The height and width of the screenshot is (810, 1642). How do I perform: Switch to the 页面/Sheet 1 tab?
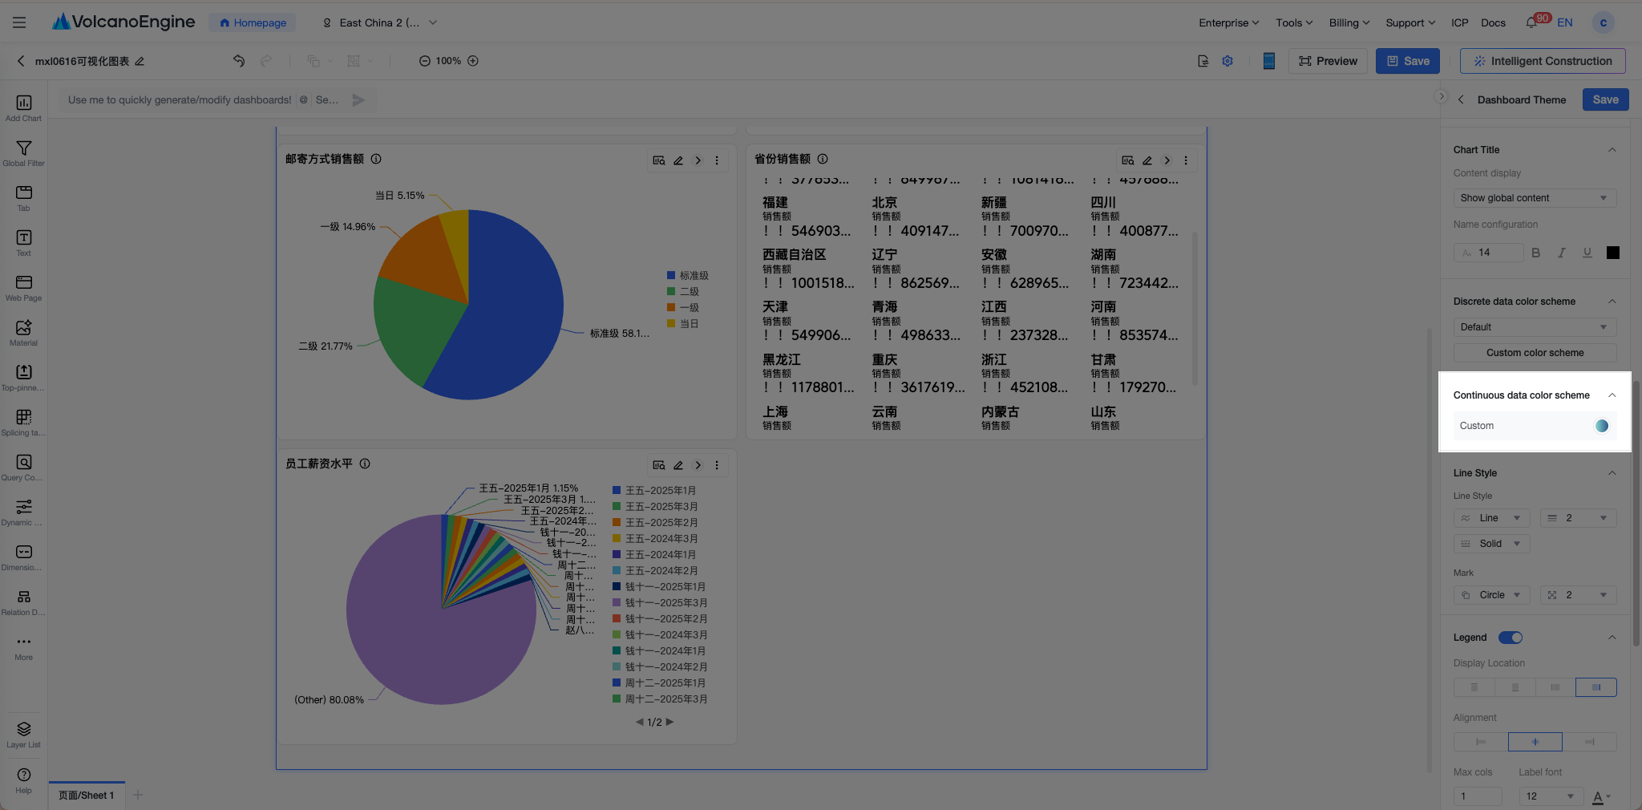click(87, 796)
